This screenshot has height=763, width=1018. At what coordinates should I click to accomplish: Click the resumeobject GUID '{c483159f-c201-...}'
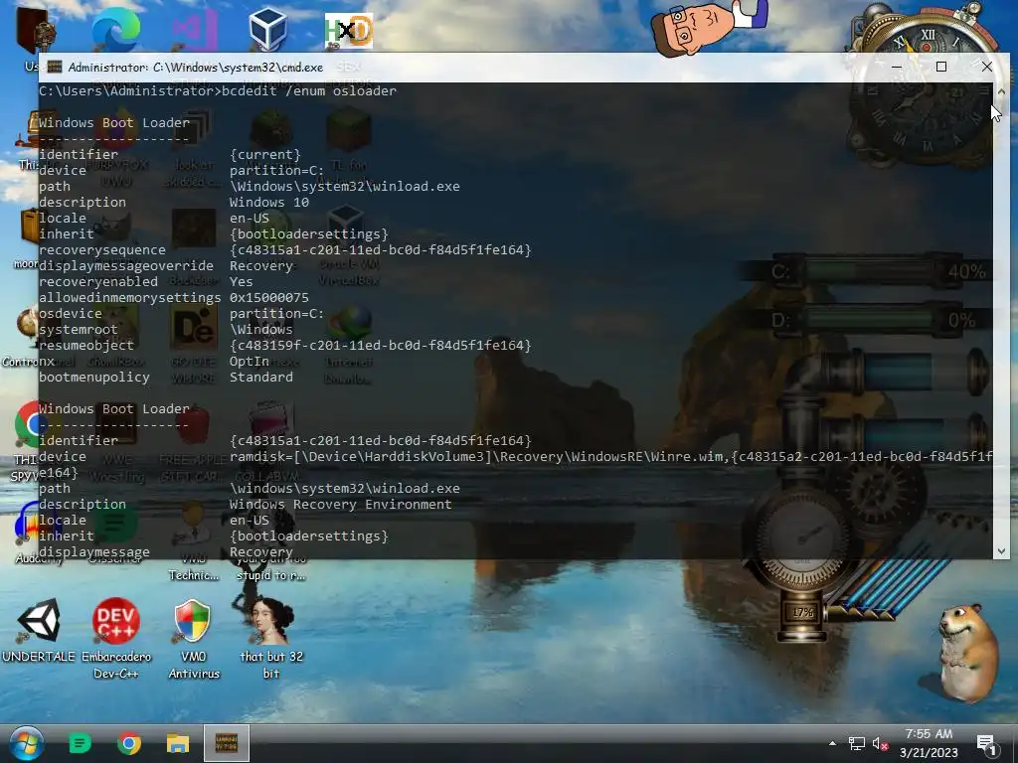point(381,345)
